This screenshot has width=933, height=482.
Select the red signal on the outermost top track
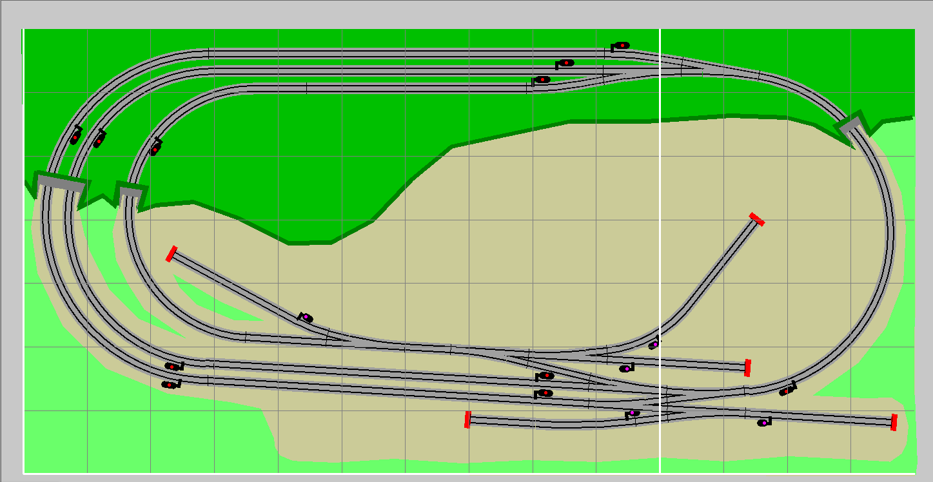(x=620, y=46)
